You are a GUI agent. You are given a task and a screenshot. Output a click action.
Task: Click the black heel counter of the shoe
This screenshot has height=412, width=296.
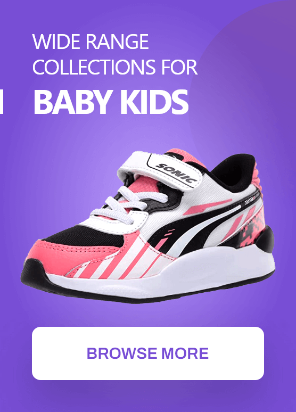(264, 239)
